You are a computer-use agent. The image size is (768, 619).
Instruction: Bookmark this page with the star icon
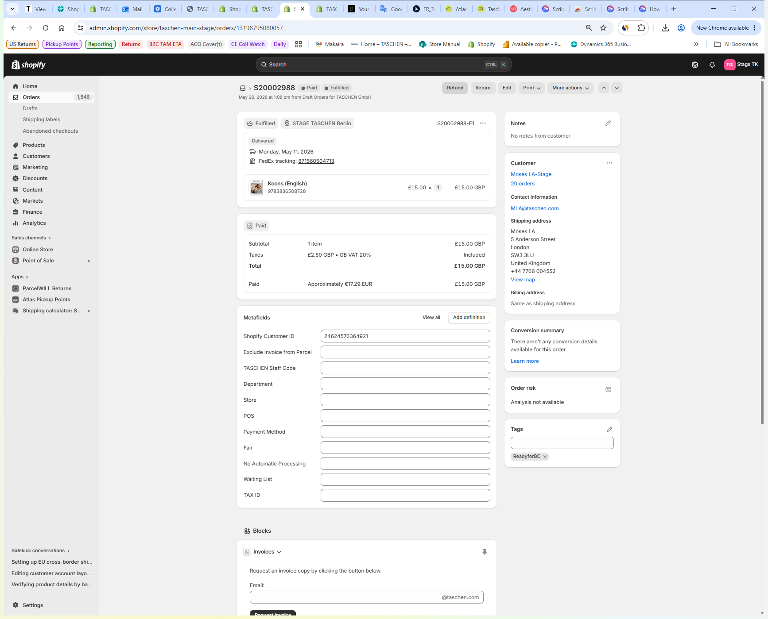(x=603, y=28)
